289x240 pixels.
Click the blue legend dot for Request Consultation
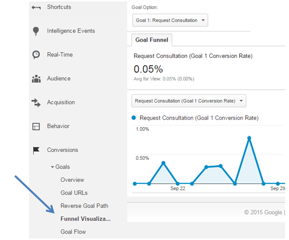point(134,118)
